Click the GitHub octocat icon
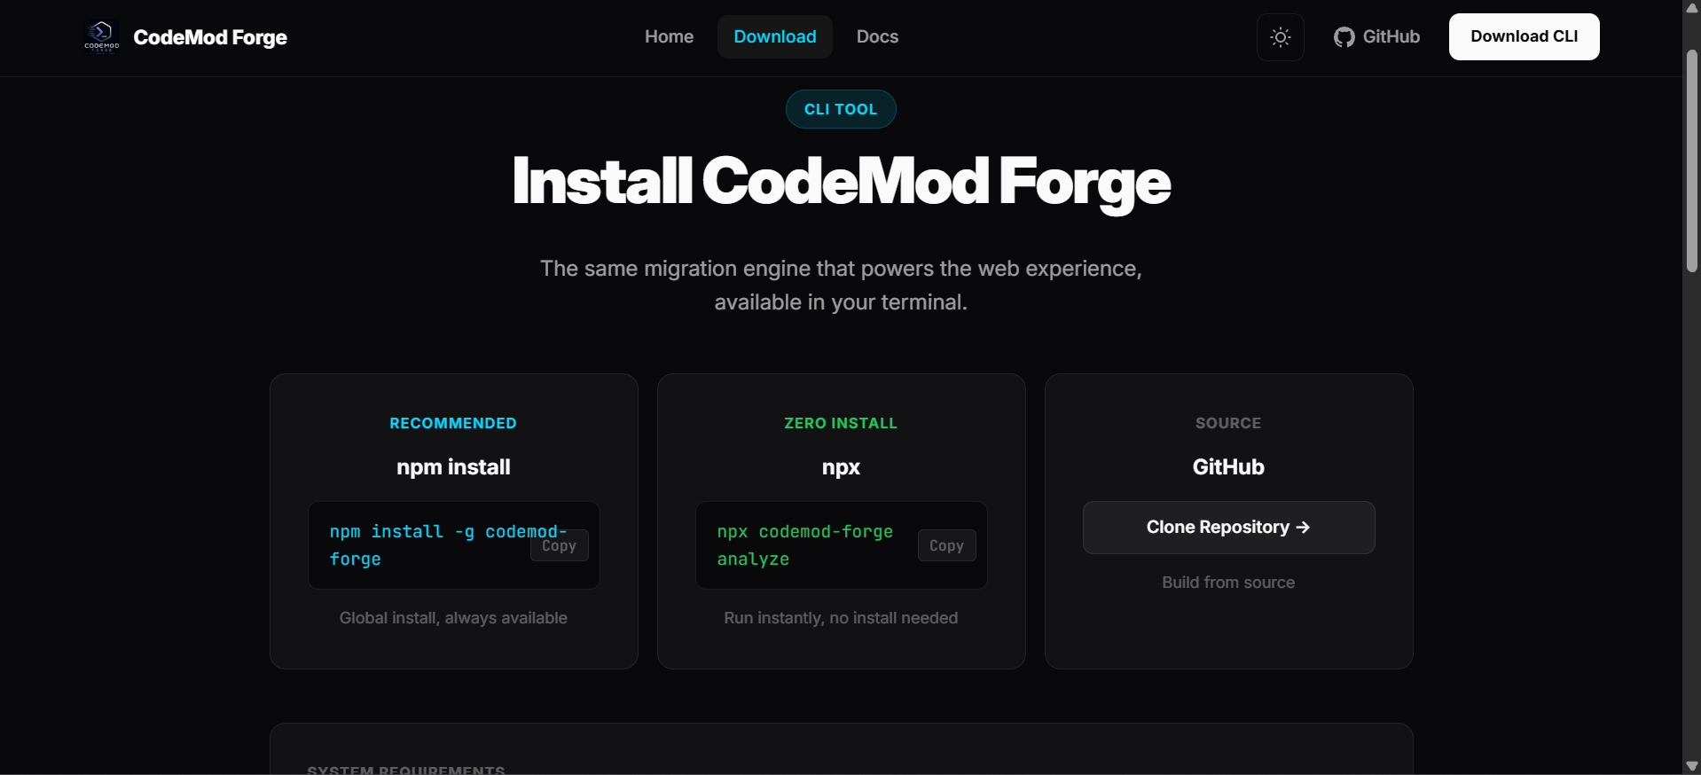This screenshot has width=1701, height=775. click(1344, 37)
